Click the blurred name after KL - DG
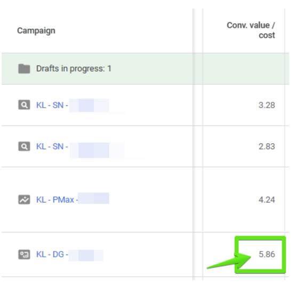 tap(86, 255)
